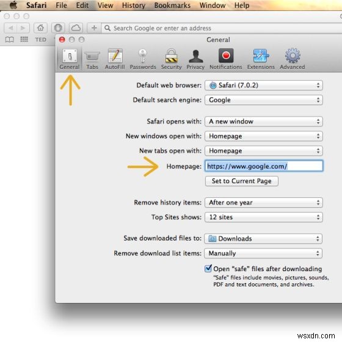Screen dimensions: 342x342
Task: Click the Home toolbar icon
Action: click(40, 28)
